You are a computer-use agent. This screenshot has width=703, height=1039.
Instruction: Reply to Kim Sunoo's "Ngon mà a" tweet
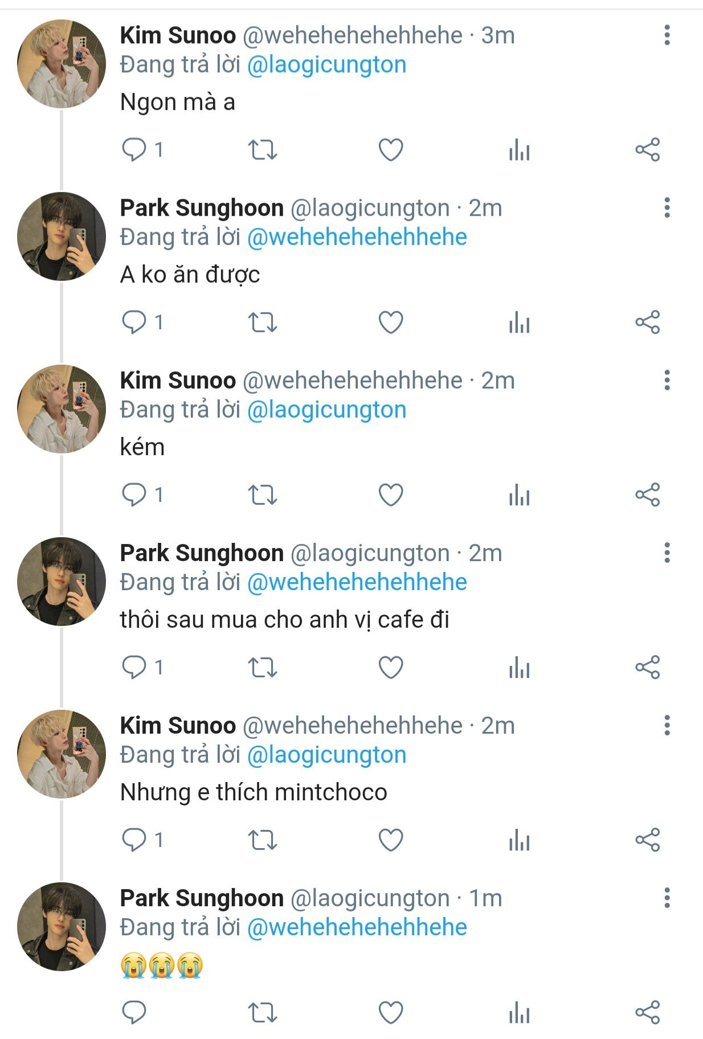[134, 150]
